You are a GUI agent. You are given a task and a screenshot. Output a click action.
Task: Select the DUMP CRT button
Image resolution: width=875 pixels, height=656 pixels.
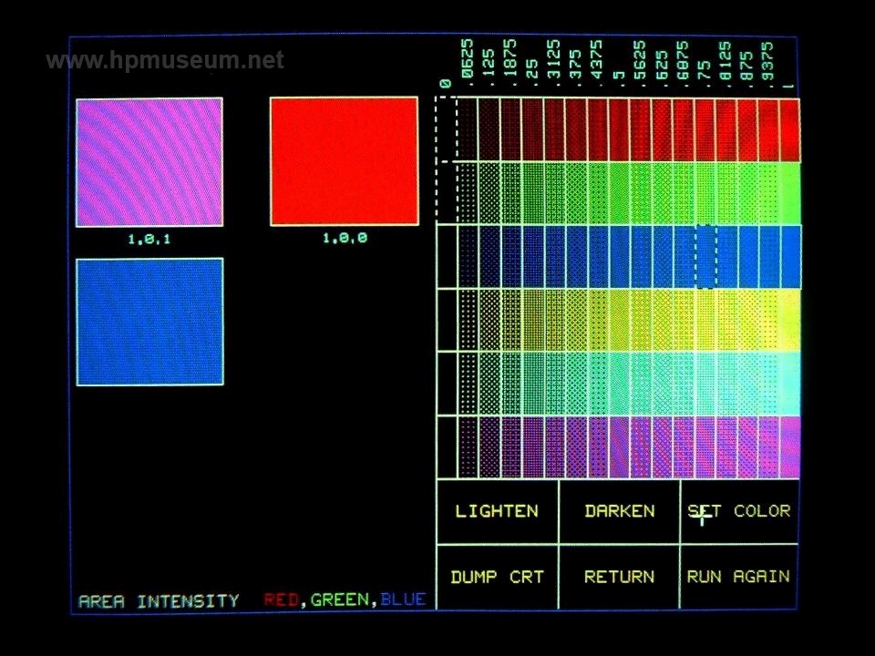(498, 577)
